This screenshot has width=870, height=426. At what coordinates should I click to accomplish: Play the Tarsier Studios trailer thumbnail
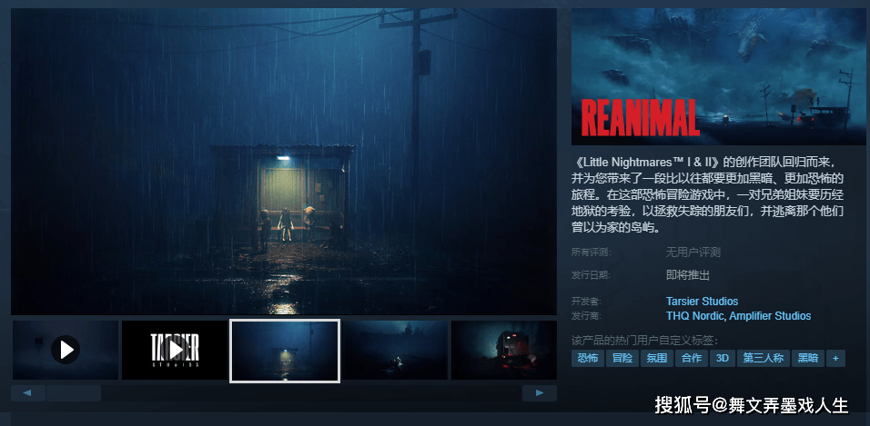click(175, 350)
